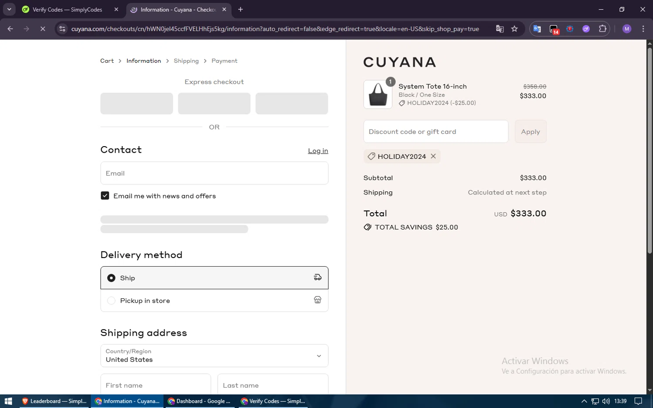Screen dimensions: 653x408
Task: Go back to the previous page
Action: [10, 29]
